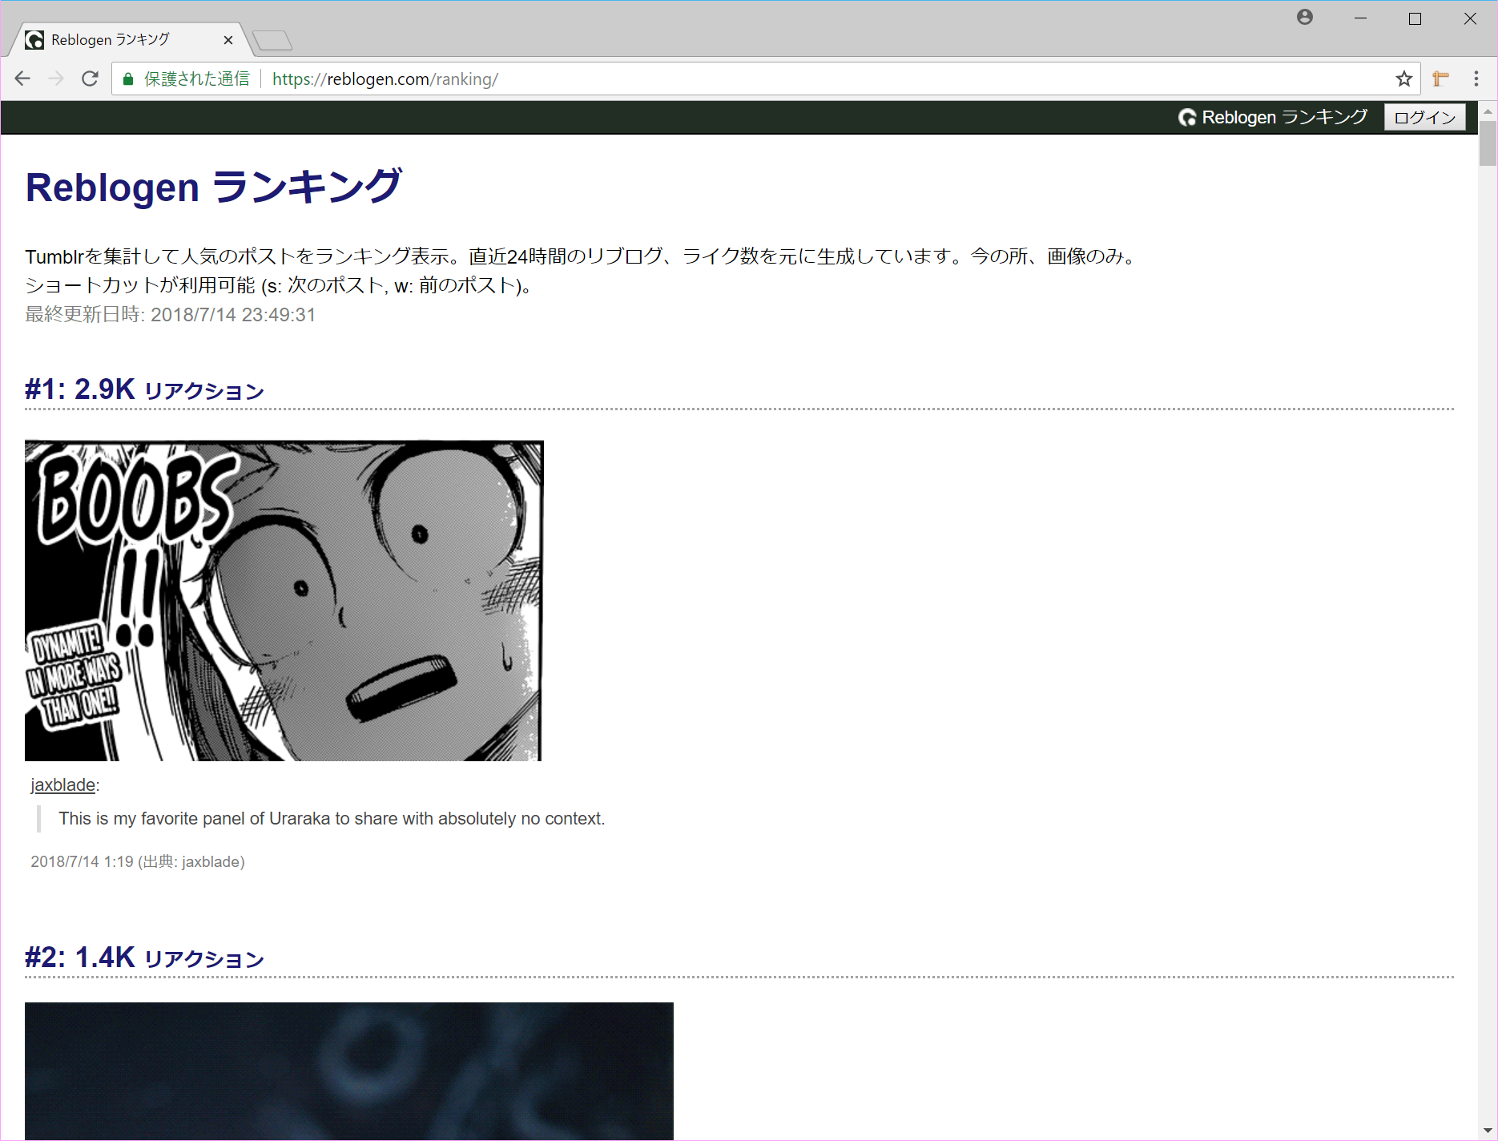Click the orange extension icon near the address bar
This screenshot has height=1141, width=1498.
(1440, 79)
